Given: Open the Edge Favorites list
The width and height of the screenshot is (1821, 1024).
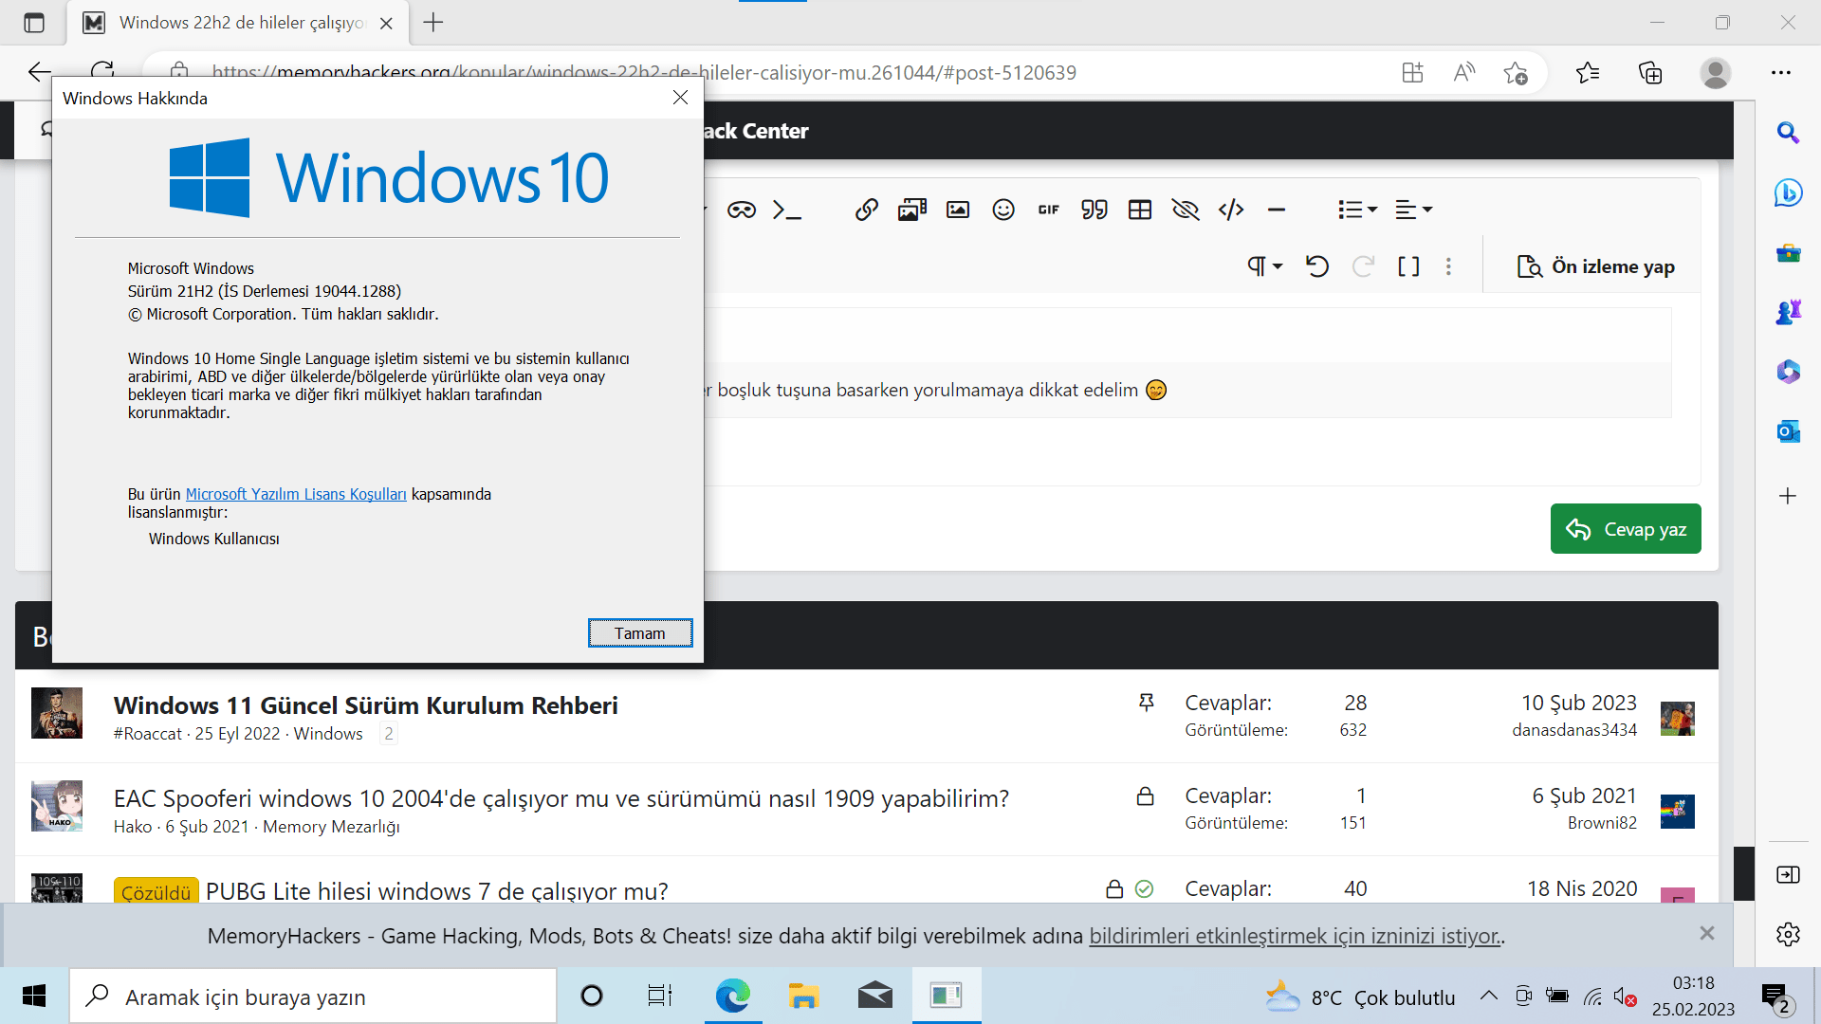Looking at the screenshot, I should pyautogui.click(x=1588, y=72).
